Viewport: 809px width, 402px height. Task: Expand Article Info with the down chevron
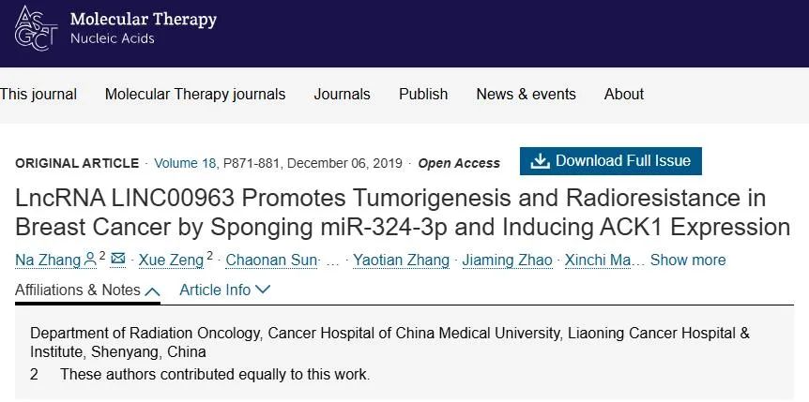[x=263, y=290]
